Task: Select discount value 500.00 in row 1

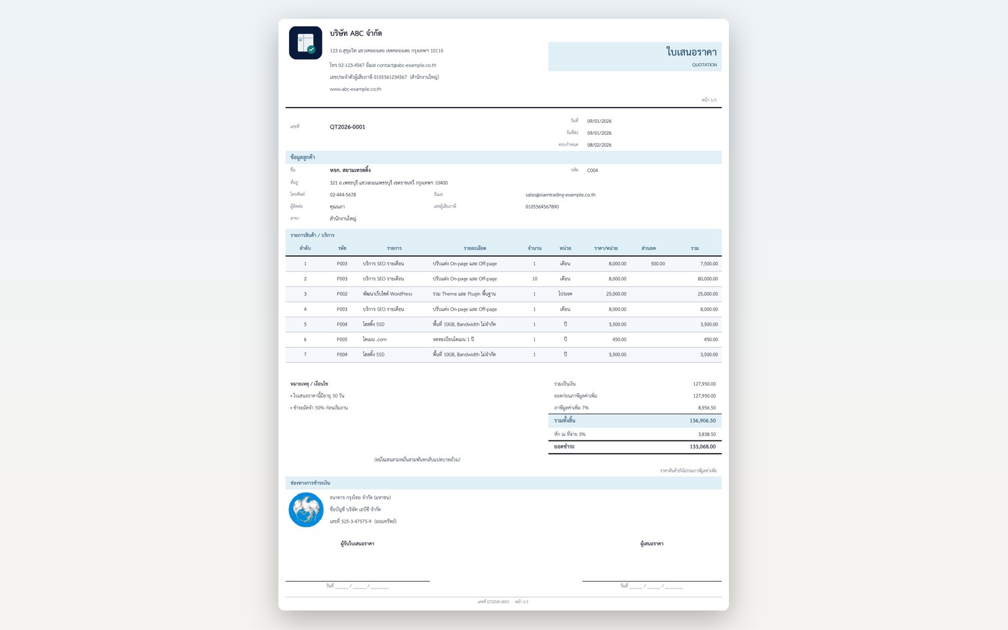Action: (658, 264)
